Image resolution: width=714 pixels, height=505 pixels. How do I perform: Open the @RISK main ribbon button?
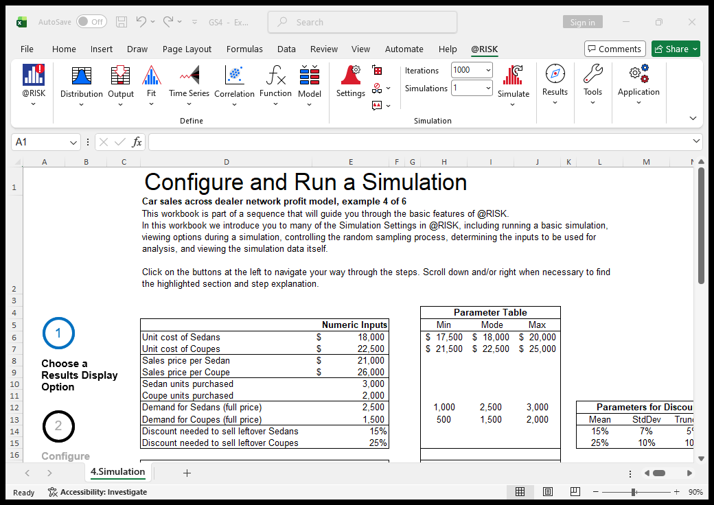34,86
